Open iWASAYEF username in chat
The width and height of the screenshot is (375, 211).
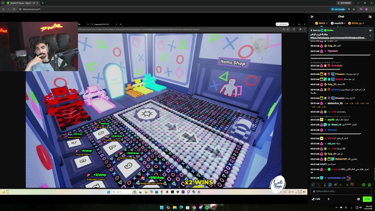coord(341,159)
